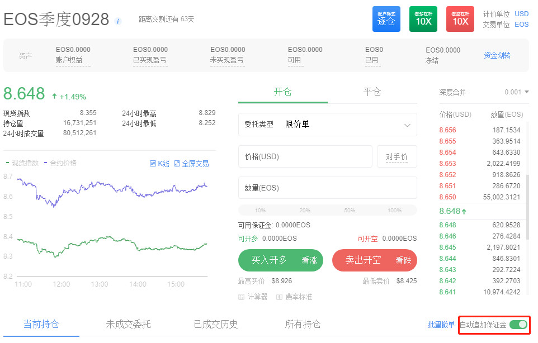Viewport: 538px width, 343px height.
Task: Expand the 委托类型 限价单 dropdown
Action: 328,125
